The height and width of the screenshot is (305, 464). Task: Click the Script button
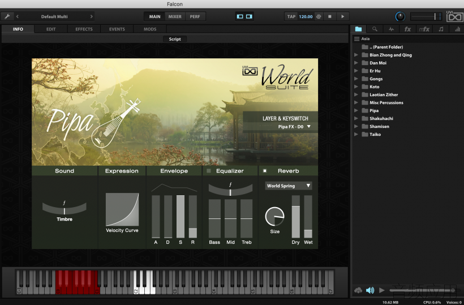(x=175, y=39)
